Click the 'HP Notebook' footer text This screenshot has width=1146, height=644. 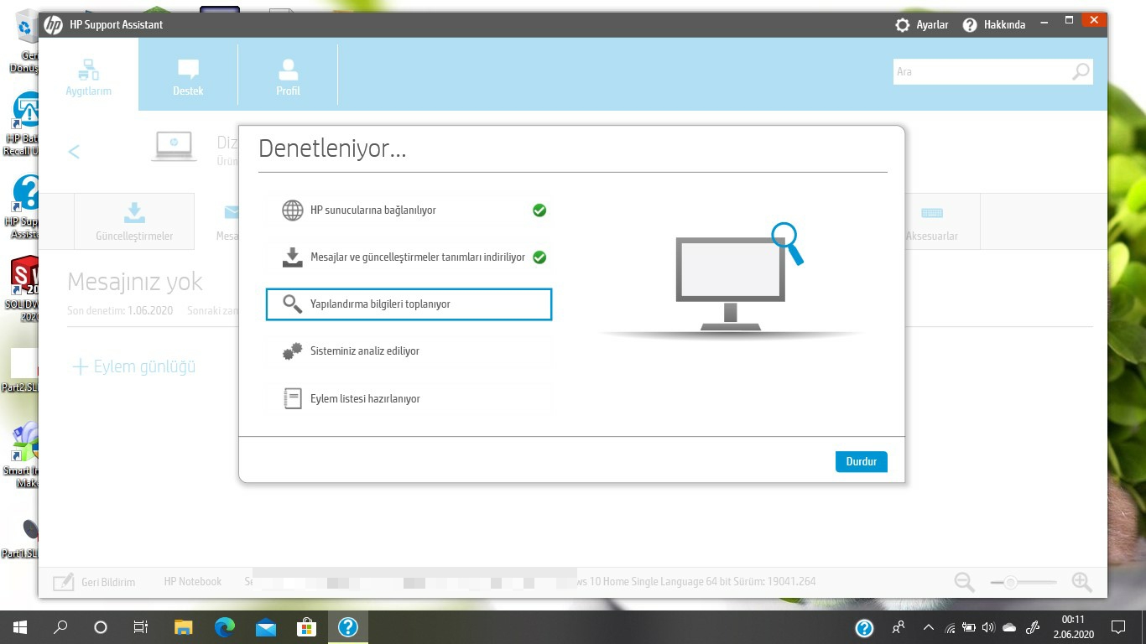tap(193, 582)
